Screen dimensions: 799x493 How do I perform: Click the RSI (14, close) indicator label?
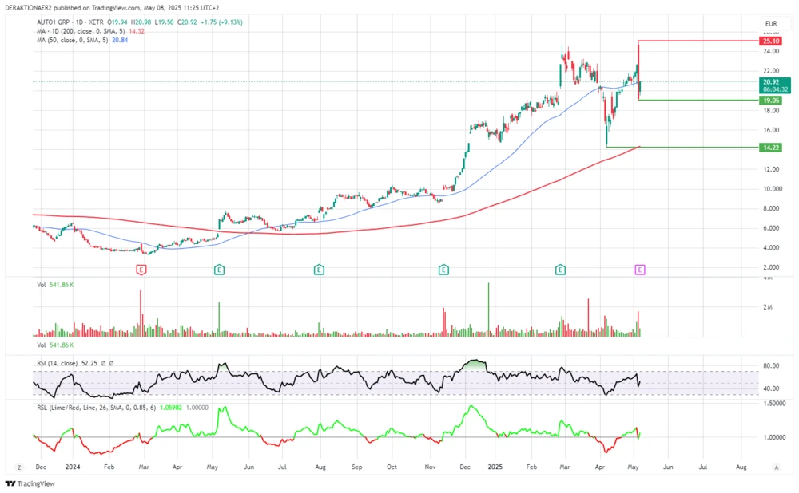(61, 363)
